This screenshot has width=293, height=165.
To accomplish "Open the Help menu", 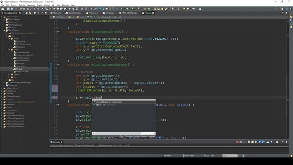I will click(x=73, y=5).
